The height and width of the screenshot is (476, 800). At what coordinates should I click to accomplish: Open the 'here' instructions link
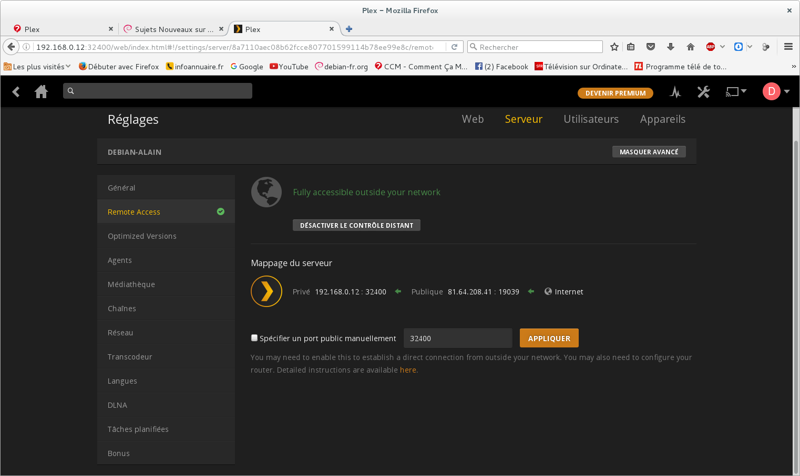tap(408, 370)
